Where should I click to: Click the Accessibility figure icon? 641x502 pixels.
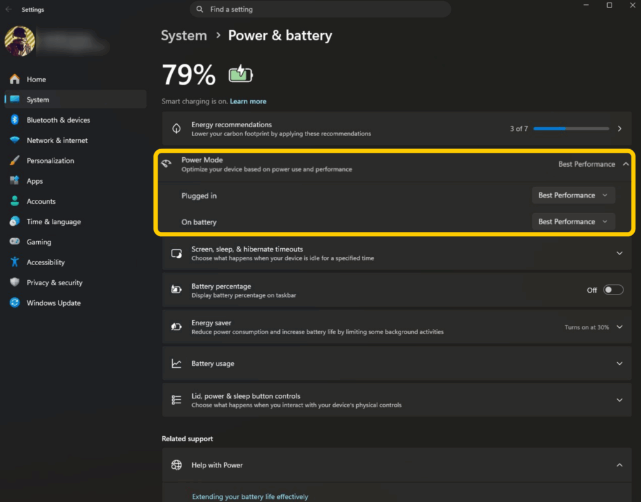(15, 262)
